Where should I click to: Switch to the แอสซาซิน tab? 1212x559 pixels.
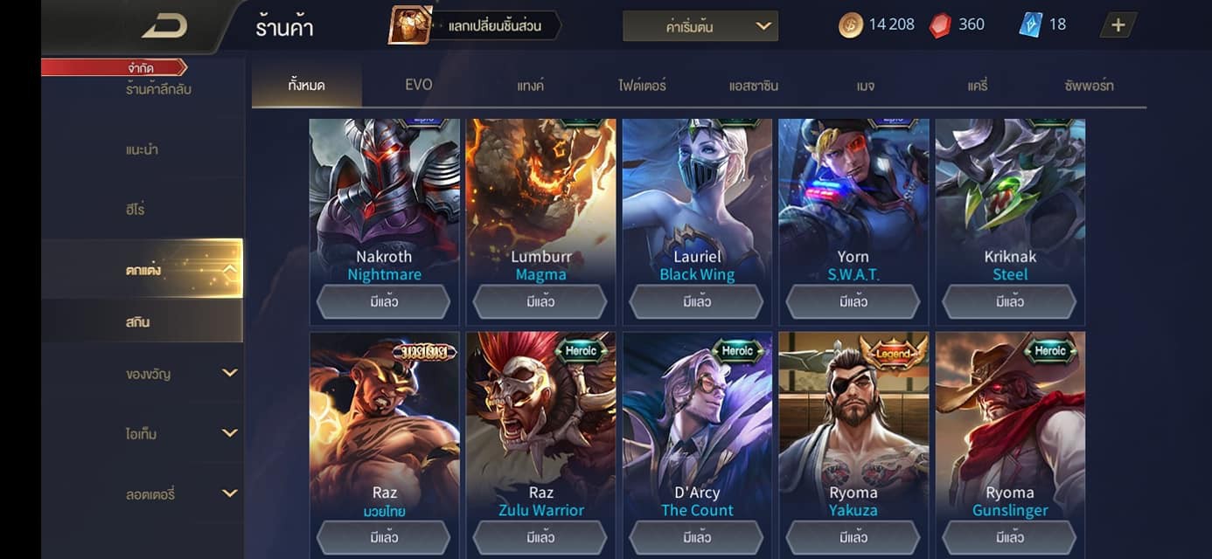754,86
